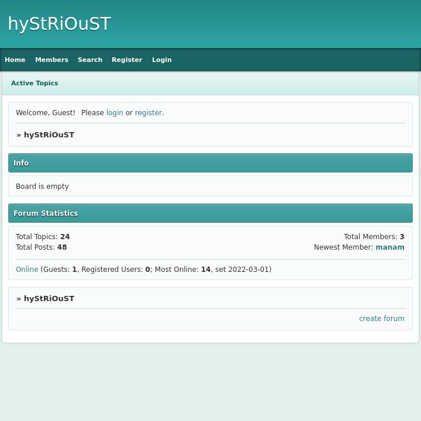Click the Total Posts count of 48

pyautogui.click(x=62, y=247)
